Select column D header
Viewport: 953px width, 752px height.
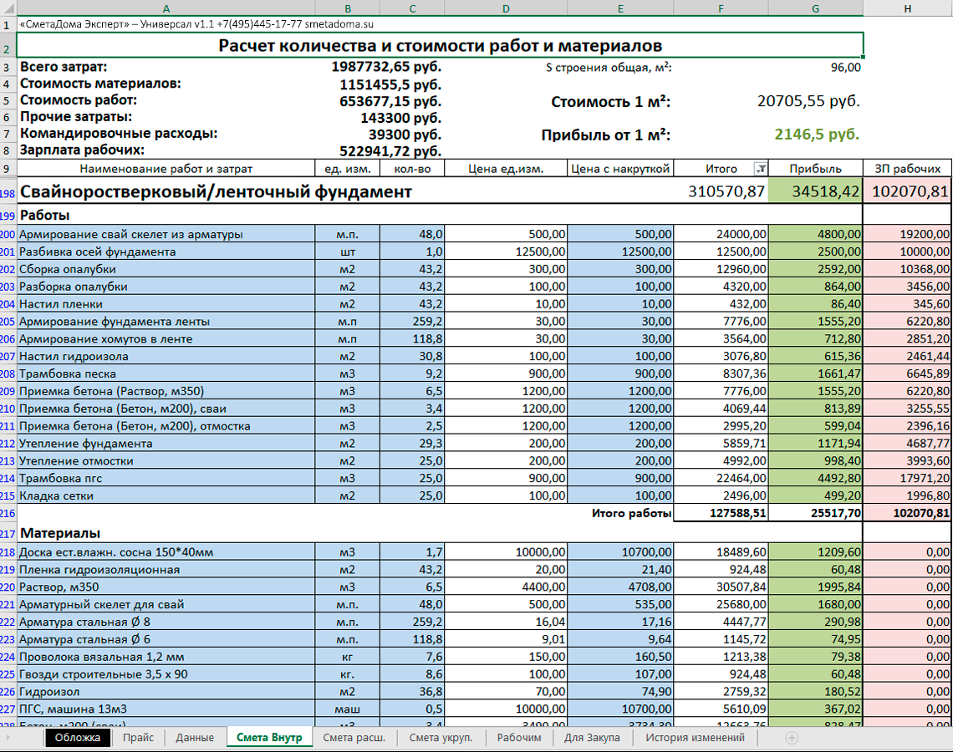click(506, 8)
